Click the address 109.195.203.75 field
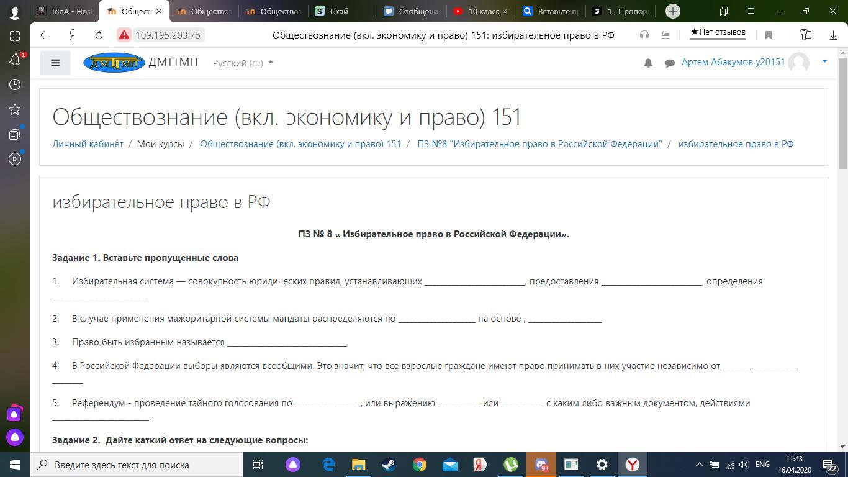This screenshot has width=848, height=477. (x=168, y=35)
